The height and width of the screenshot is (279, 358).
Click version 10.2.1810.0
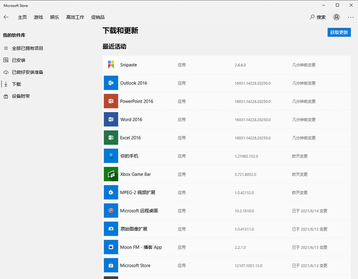(x=244, y=211)
